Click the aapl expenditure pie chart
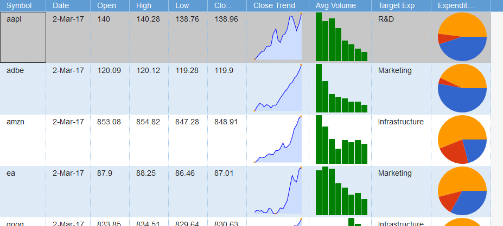 [462, 37]
